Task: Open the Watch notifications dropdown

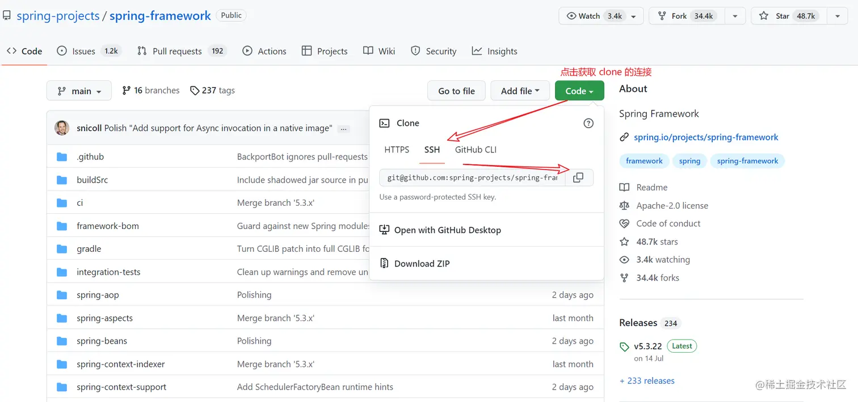Action: pyautogui.click(x=601, y=16)
